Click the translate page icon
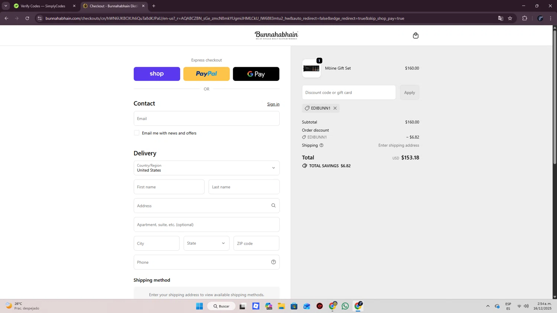 pos(501,18)
